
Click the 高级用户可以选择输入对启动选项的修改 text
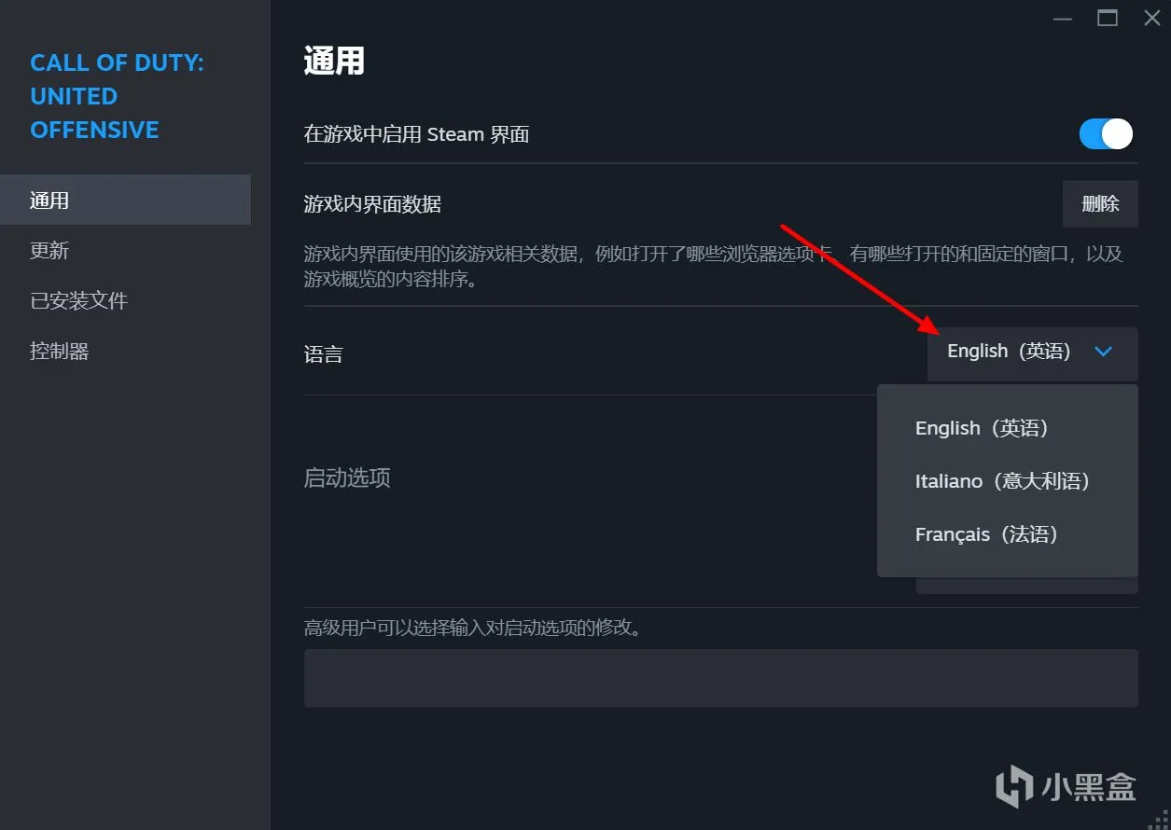[x=473, y=629]
